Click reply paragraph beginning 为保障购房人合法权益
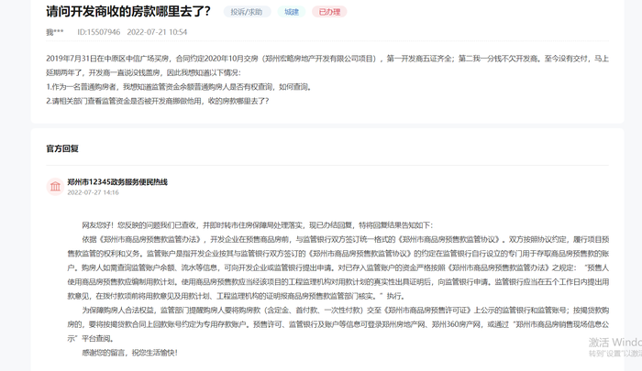The width and height of the screenshot is (642, 371). pyautogui.click(x=338, y=324)
